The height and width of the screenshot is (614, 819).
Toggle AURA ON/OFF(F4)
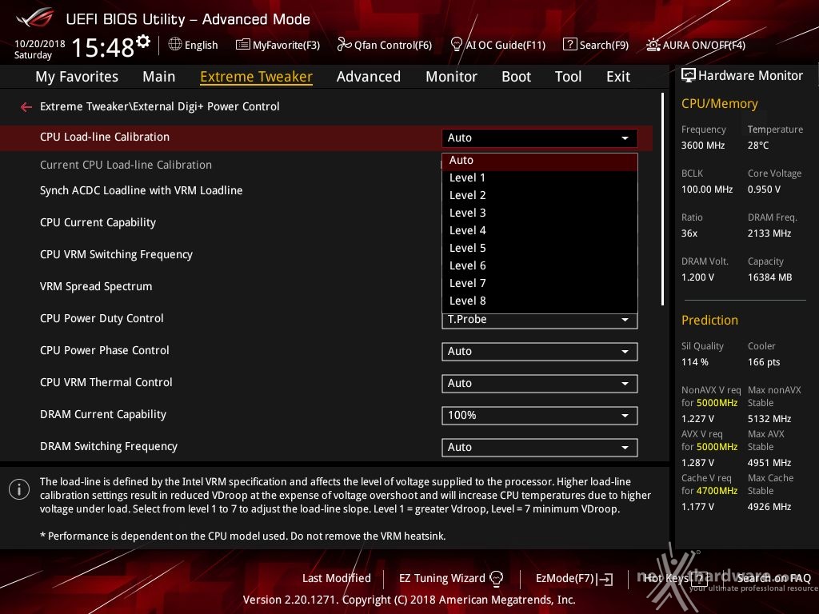[x=696, y=45]
